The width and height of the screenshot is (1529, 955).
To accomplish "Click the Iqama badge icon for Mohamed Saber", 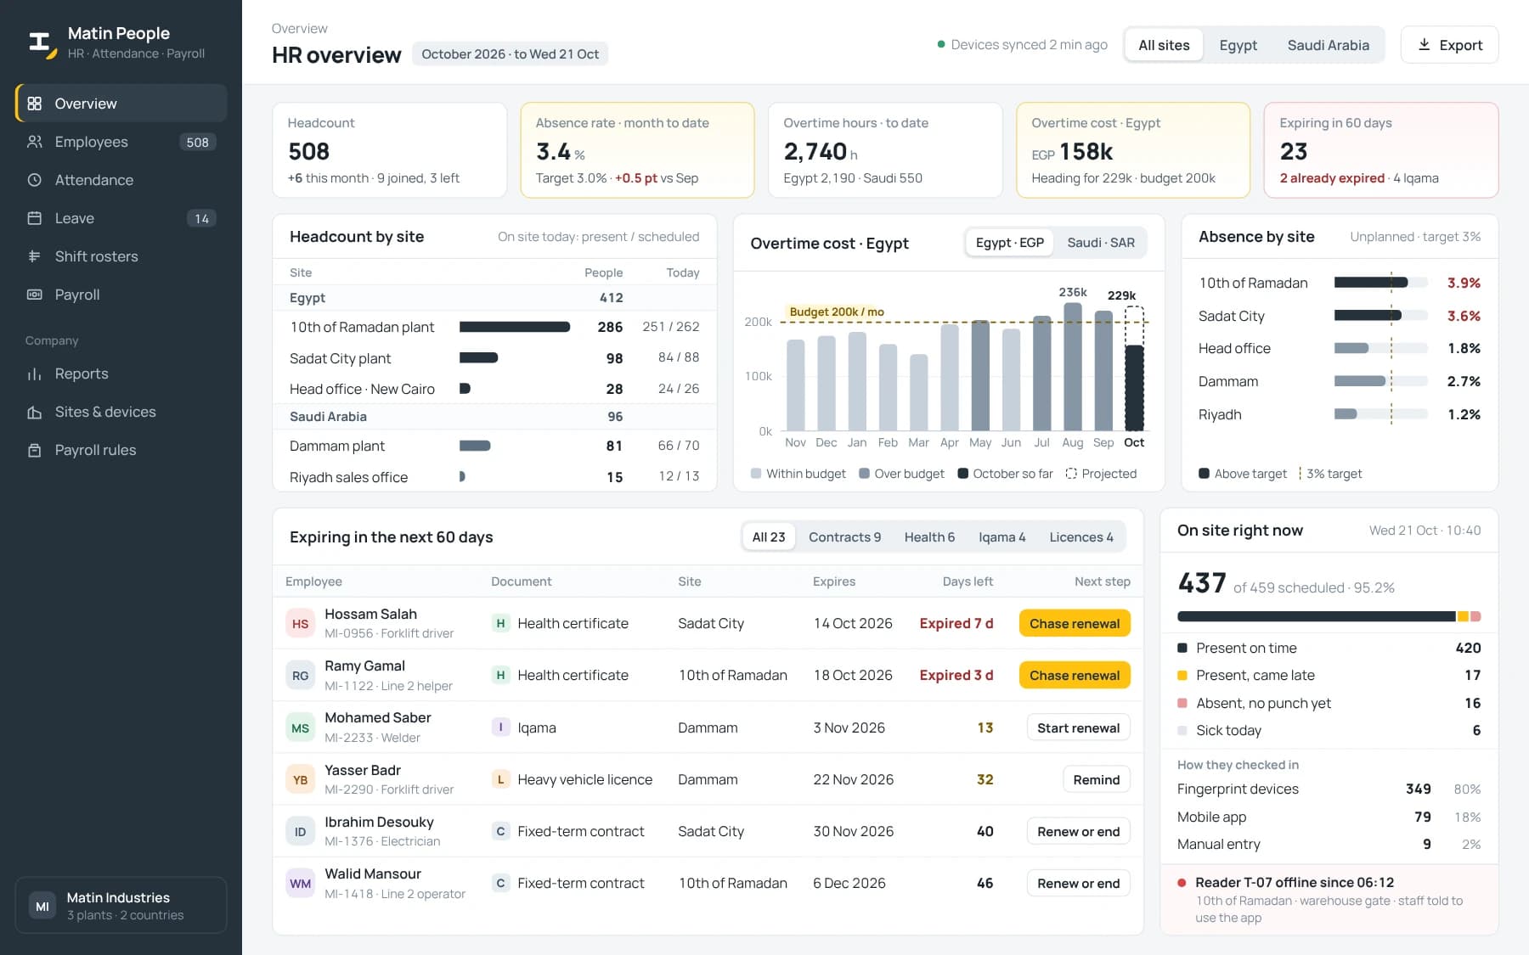I will 500,727.
